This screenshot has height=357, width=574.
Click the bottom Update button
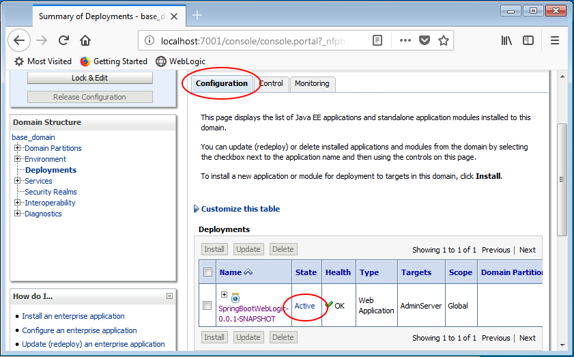248,337
